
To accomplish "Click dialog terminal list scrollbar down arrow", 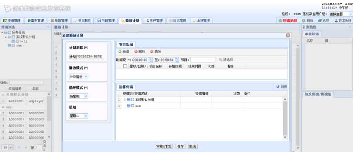I will tap(285, 137).
